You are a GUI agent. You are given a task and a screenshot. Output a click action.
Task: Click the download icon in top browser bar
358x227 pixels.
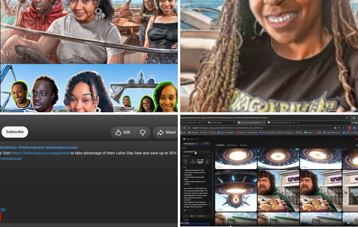(354, 118)
